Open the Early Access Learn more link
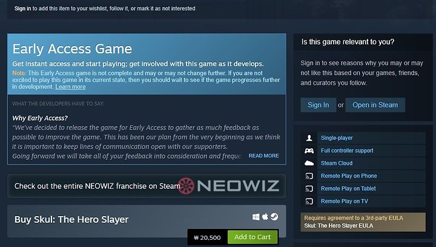 [x=70, y=87]
